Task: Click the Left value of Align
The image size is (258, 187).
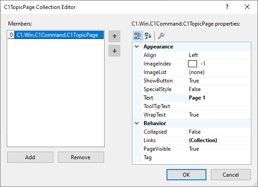Action: pos(193,55)
